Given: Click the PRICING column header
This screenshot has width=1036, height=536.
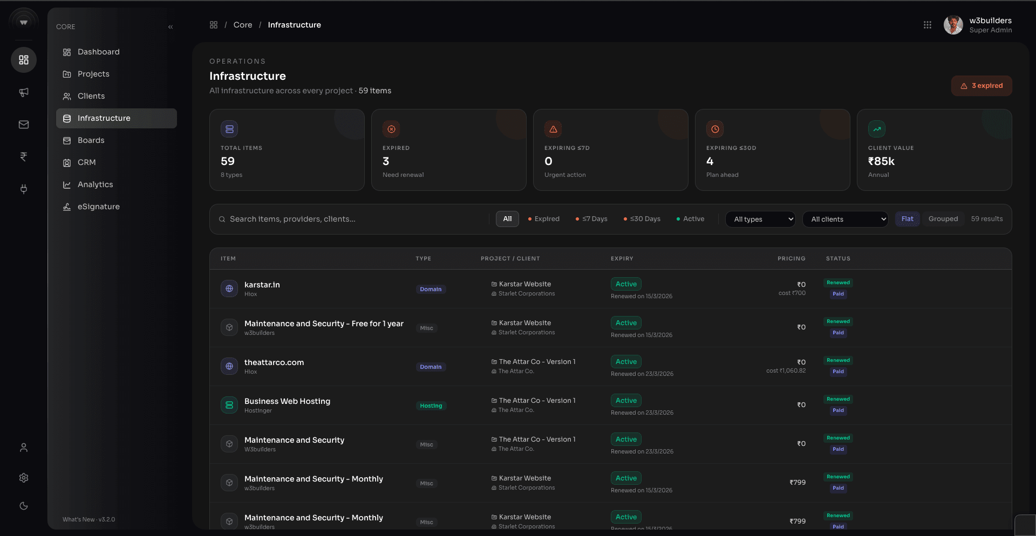Looking at the screenshot, I should 792,259.
